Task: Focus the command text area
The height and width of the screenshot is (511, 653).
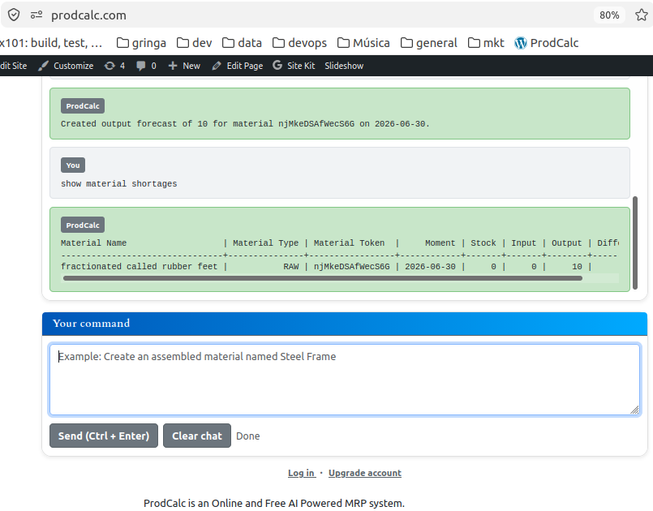Action: point(345,380)
